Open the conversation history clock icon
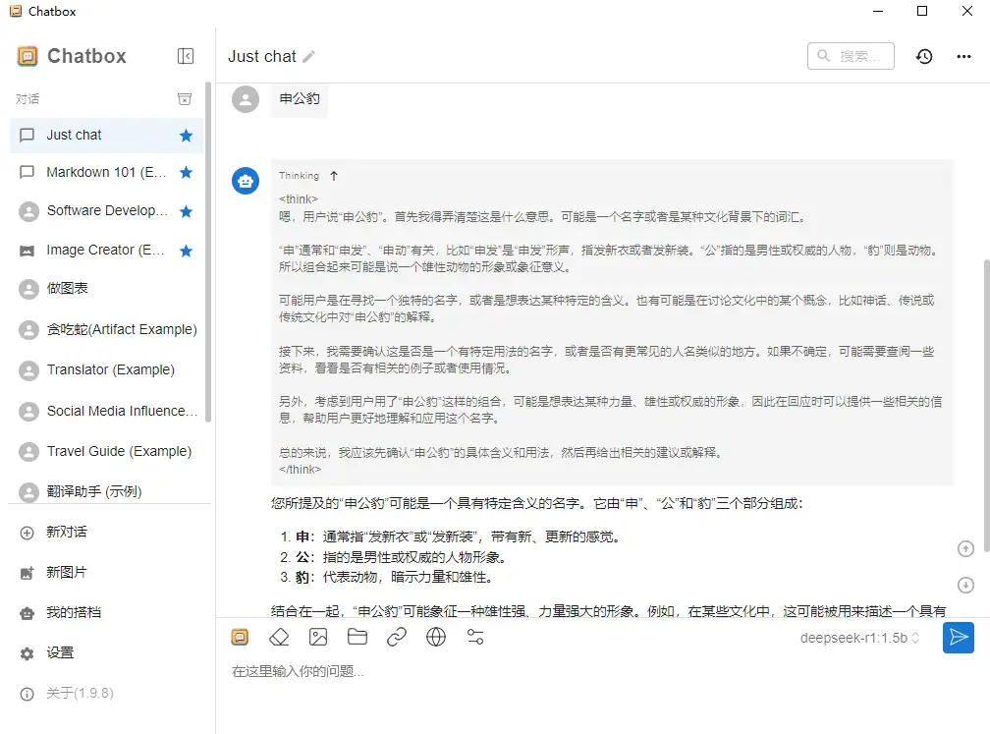The image size is (990, 734). click(924, 56)
